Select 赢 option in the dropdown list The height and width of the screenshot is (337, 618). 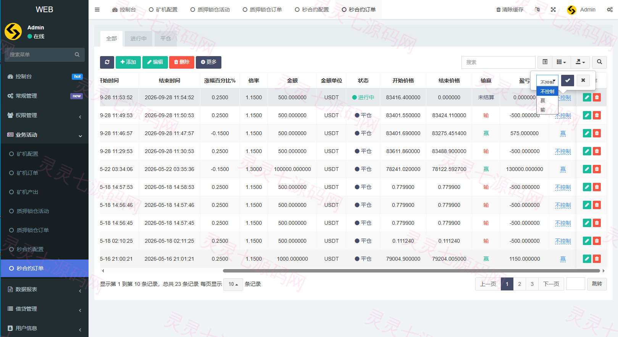tap(547, 101)
